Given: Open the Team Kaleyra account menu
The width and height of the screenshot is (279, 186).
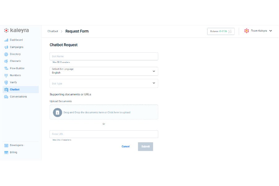Looking at the screenshot, I should (259, 31).
